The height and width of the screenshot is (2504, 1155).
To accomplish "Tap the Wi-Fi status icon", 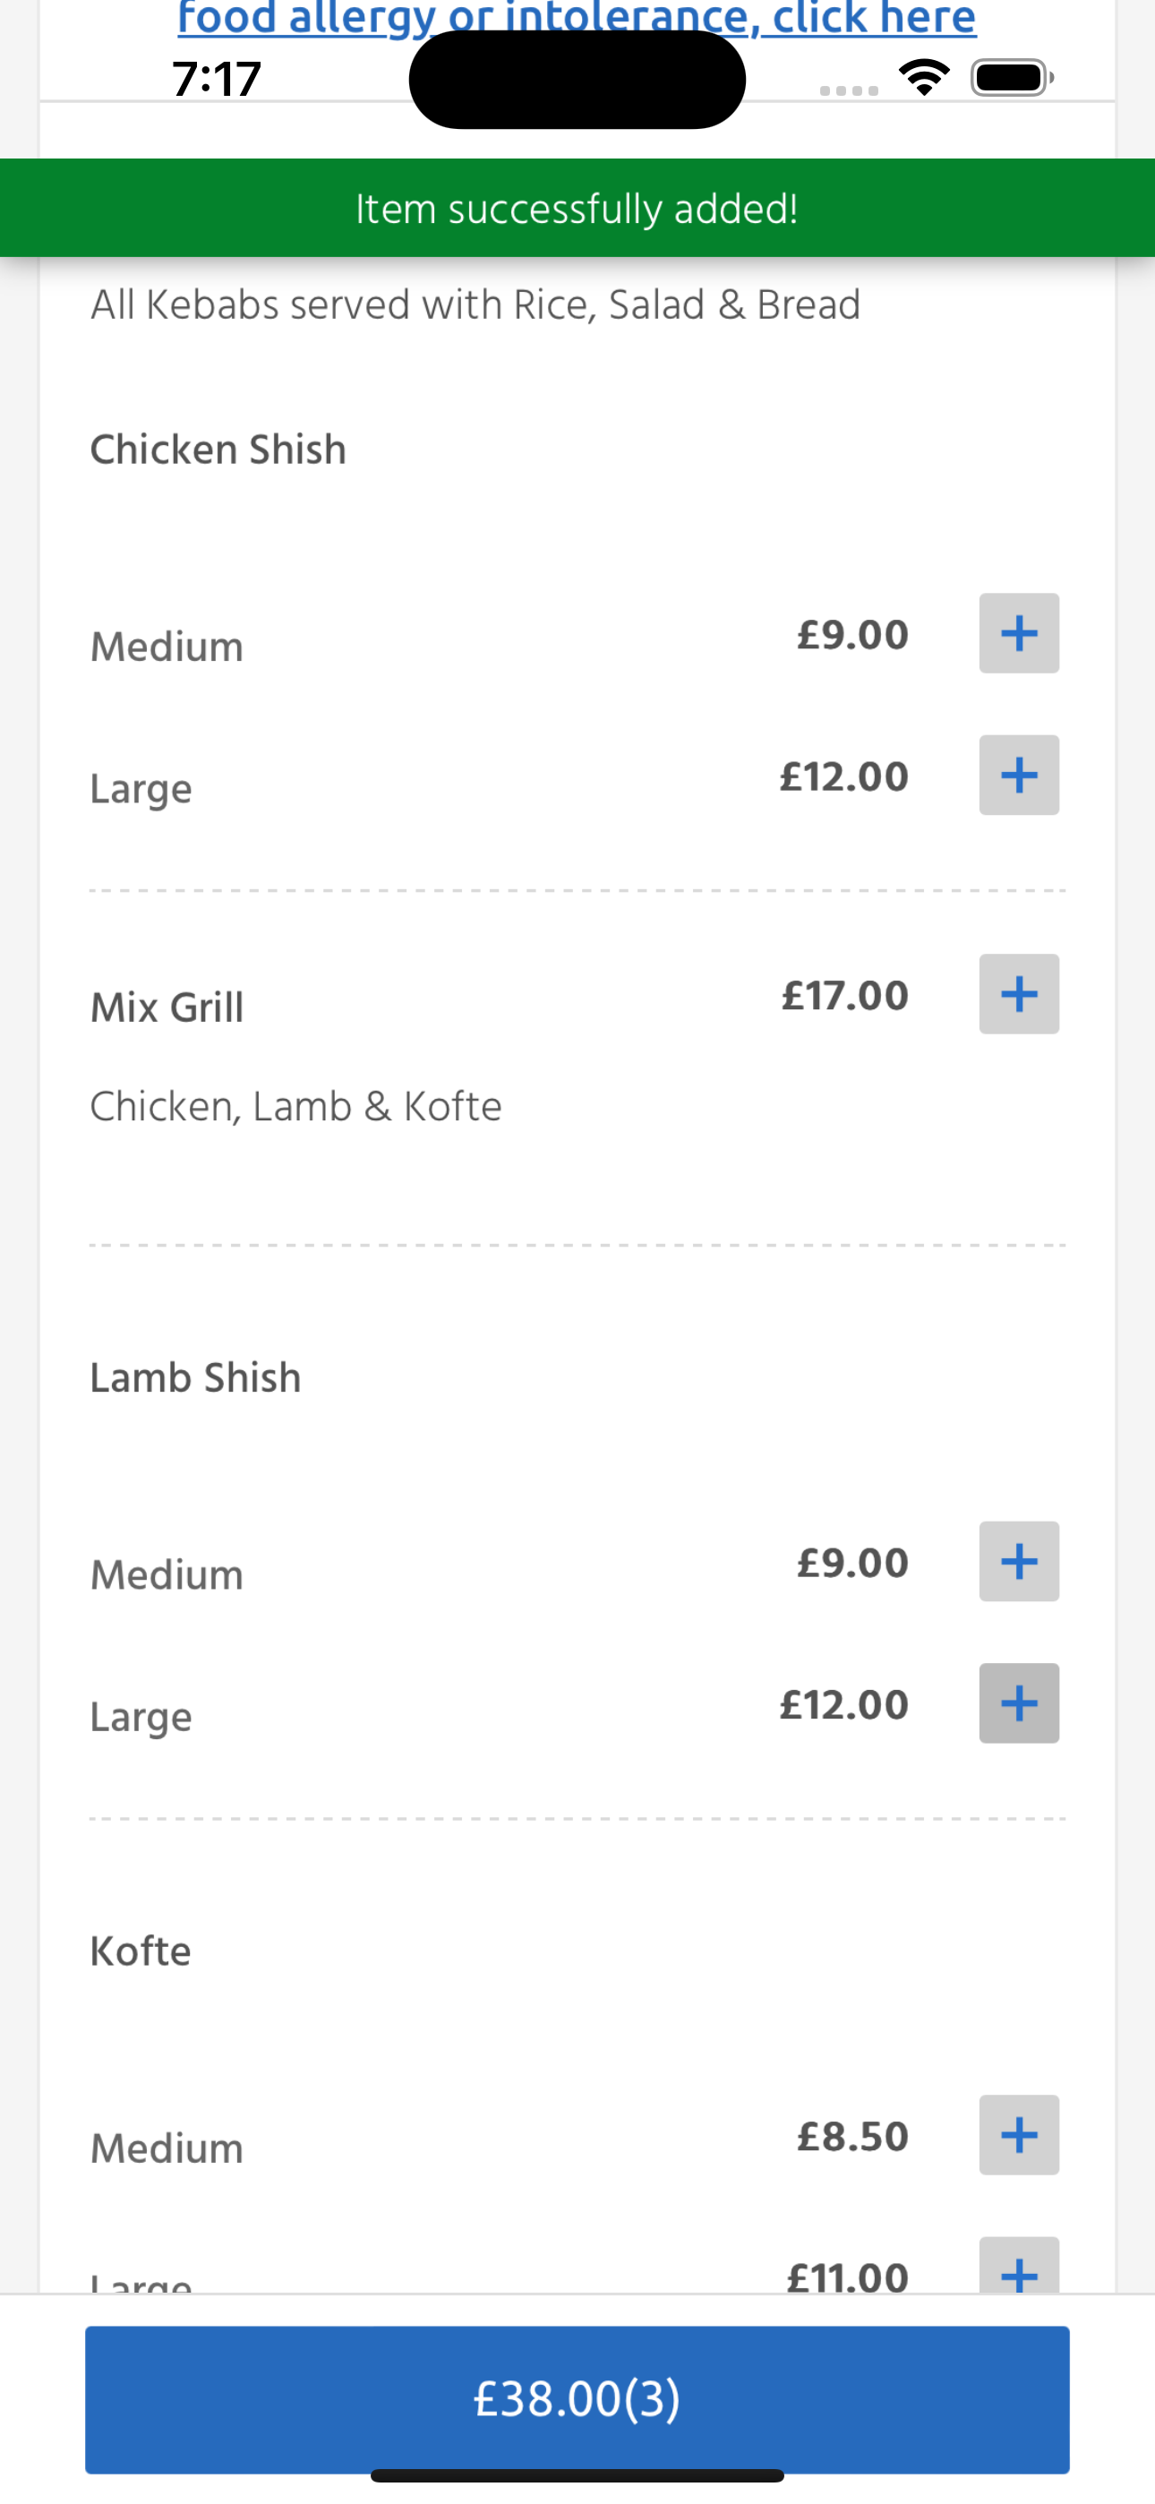I will pyautogui.click(x=924, y=78).
